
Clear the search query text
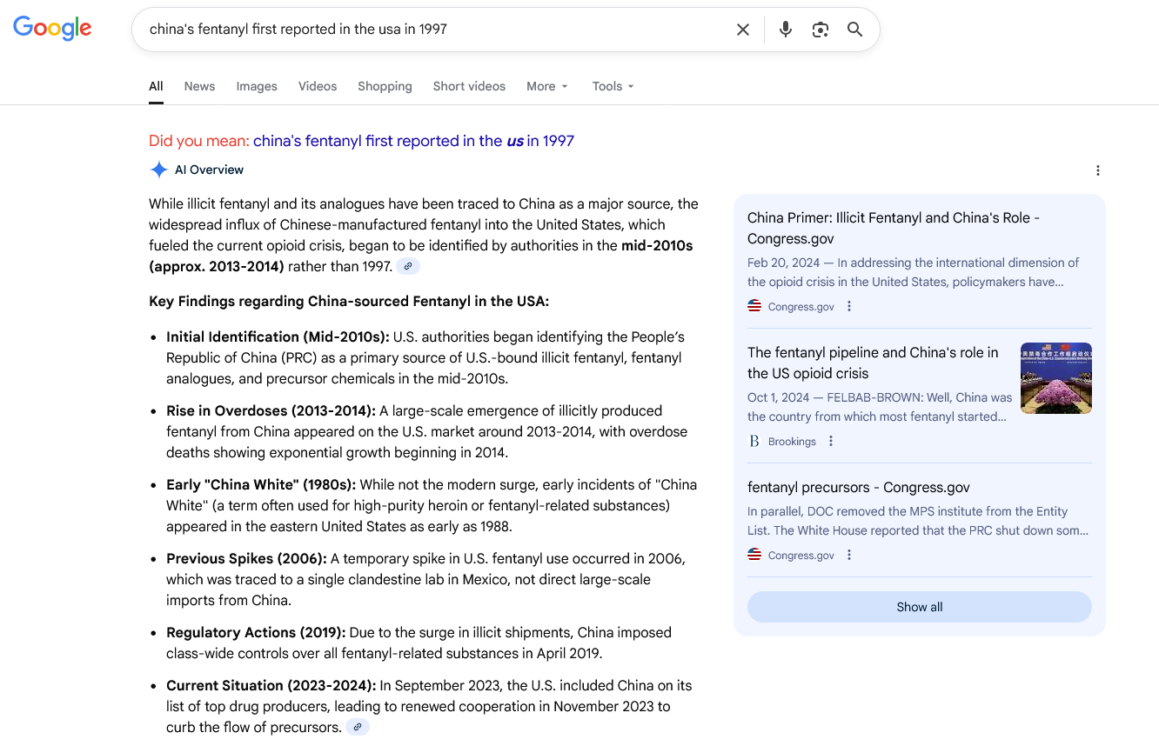coord(742,30)
